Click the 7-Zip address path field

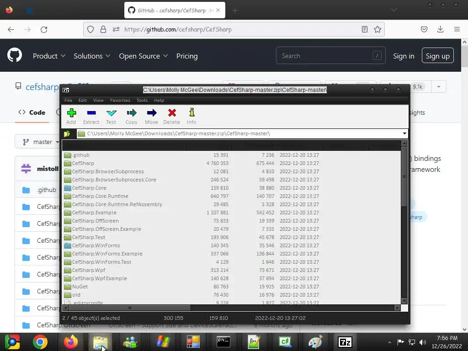pyautogui.click(x=239, y=133)
